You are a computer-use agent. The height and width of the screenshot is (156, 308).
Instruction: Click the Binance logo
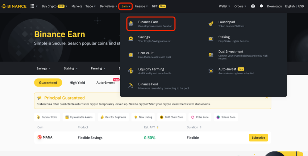pyautogui.click(x=14, y=6)
